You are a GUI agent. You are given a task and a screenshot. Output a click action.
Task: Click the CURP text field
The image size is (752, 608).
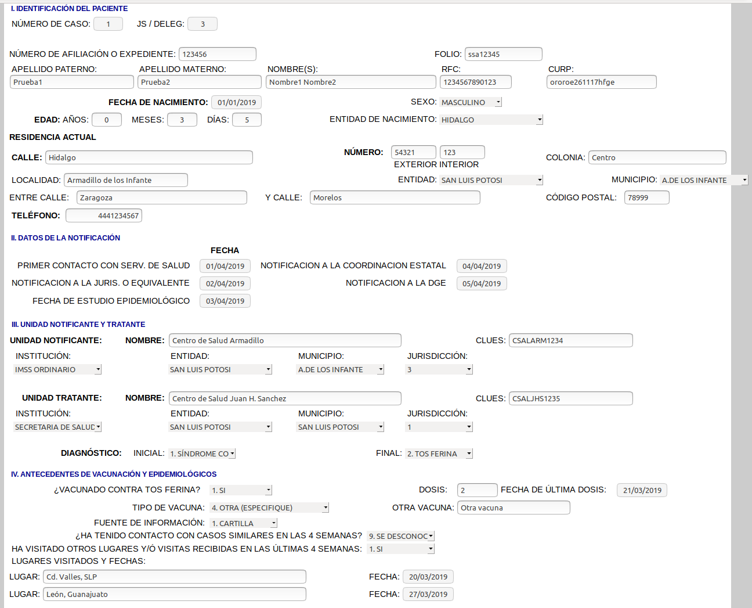[x=601, y=82]
